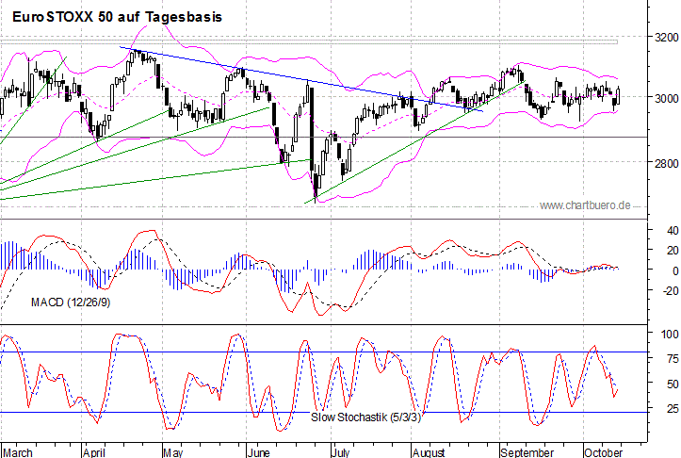Screen dimensions: 681x458
Task: Click the 'MACD (12/26/9)' indicator label
Action: tap(71, 302)
